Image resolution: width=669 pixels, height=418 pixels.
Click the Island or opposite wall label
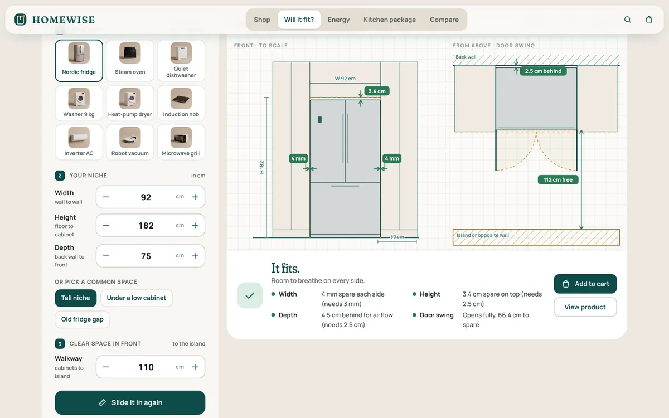483,235
